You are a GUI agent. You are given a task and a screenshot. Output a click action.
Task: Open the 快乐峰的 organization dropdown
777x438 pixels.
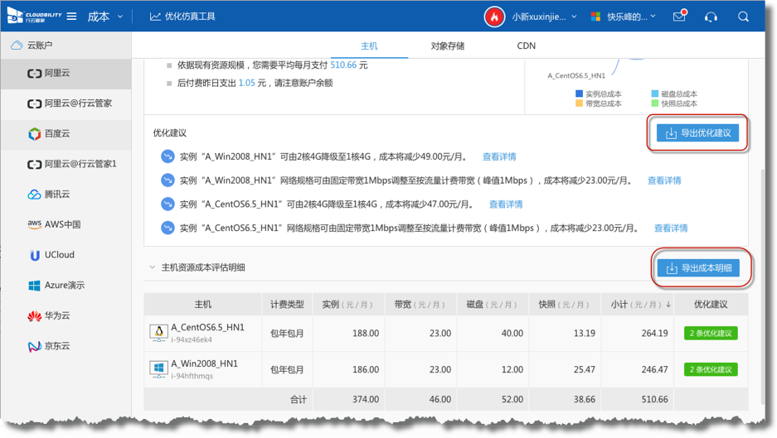tap(624, 17)
